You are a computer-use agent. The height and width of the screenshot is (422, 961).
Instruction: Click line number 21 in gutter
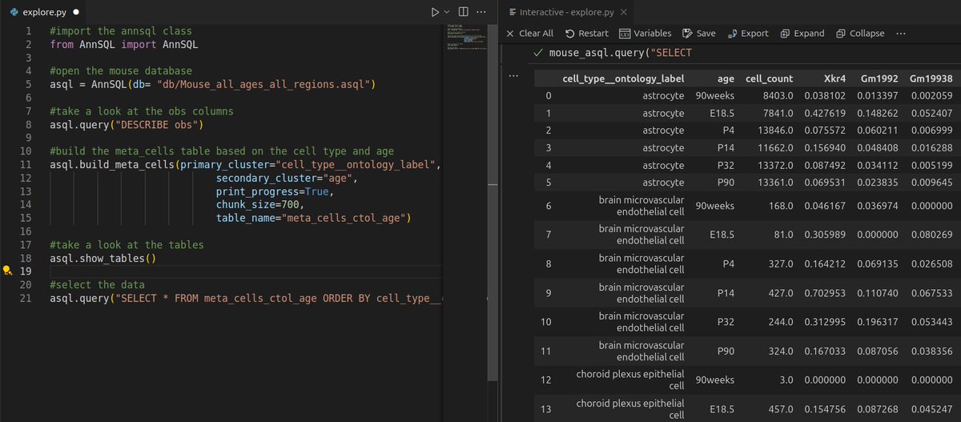click(x=24, y=298)
